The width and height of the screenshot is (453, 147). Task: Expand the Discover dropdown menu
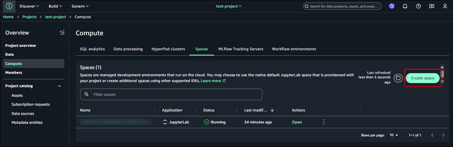pos(29,6)
